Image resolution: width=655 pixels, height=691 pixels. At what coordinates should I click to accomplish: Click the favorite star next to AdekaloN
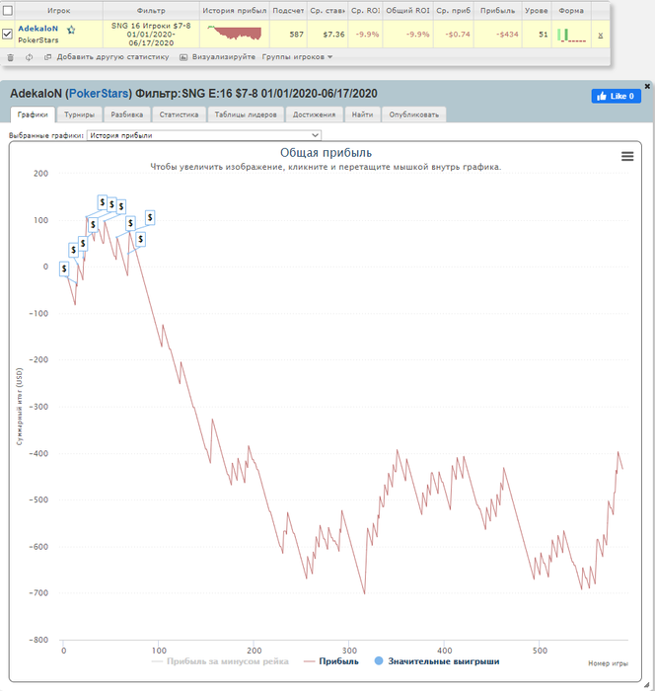click(x=71, y=30)
